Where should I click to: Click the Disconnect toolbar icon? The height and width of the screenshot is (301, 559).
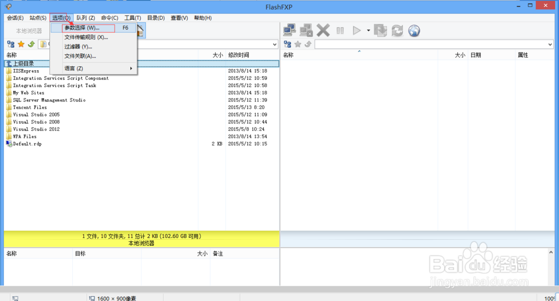[306, 31]
